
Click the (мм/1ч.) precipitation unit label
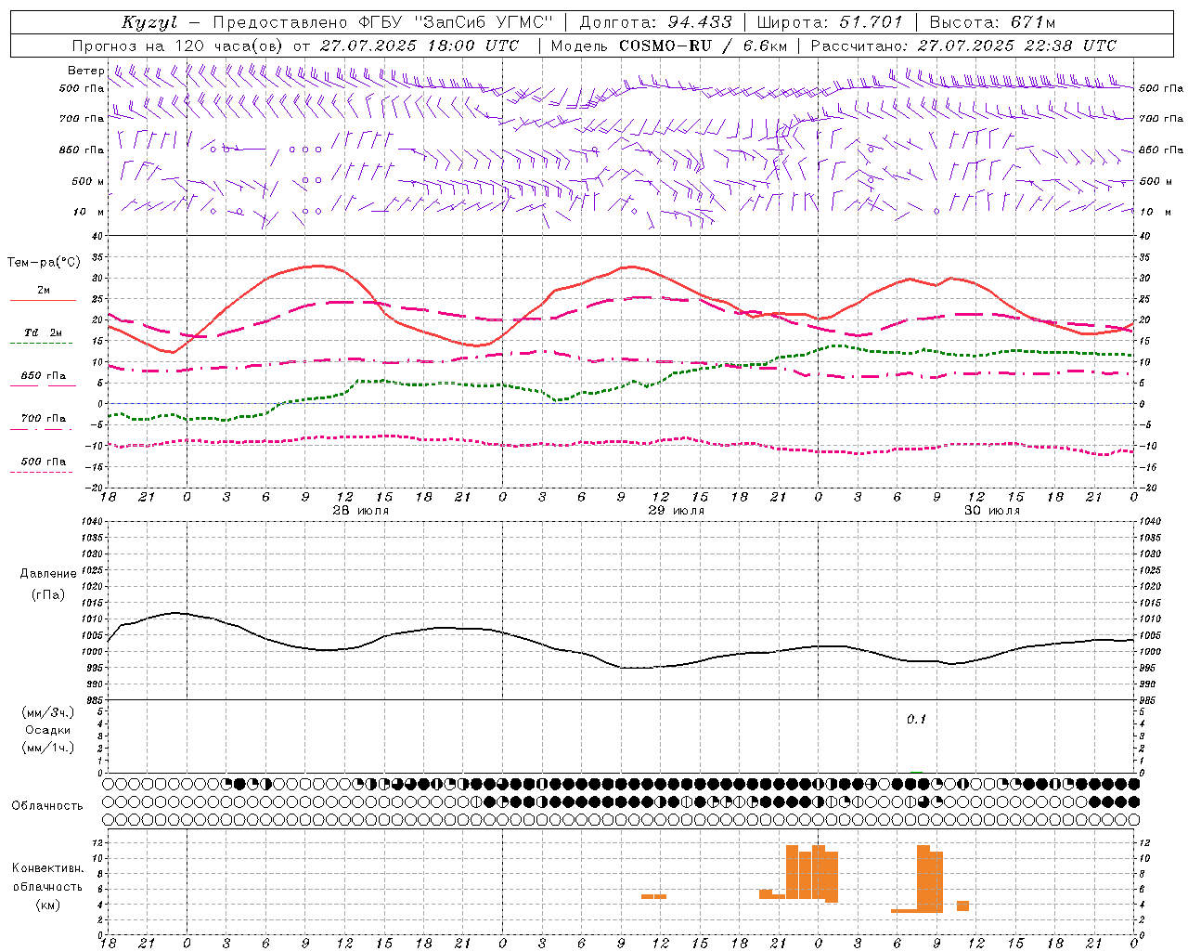48,748
